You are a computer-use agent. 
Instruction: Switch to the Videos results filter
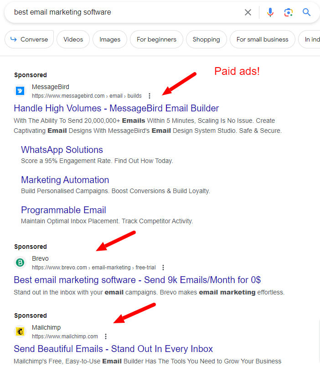[x=73, y=39]
